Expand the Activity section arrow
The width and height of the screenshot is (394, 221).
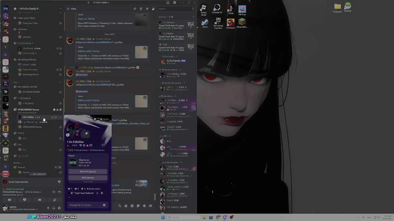pyautogui.click(x=193, y=17)
